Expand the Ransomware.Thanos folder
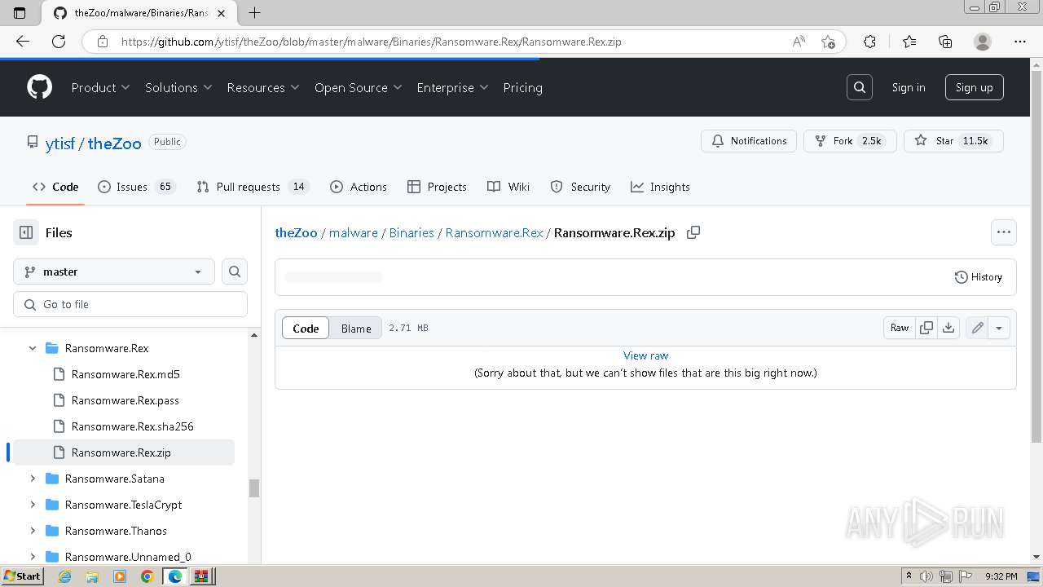This screenshot has height=587, width=1043. tap(33, 531)
